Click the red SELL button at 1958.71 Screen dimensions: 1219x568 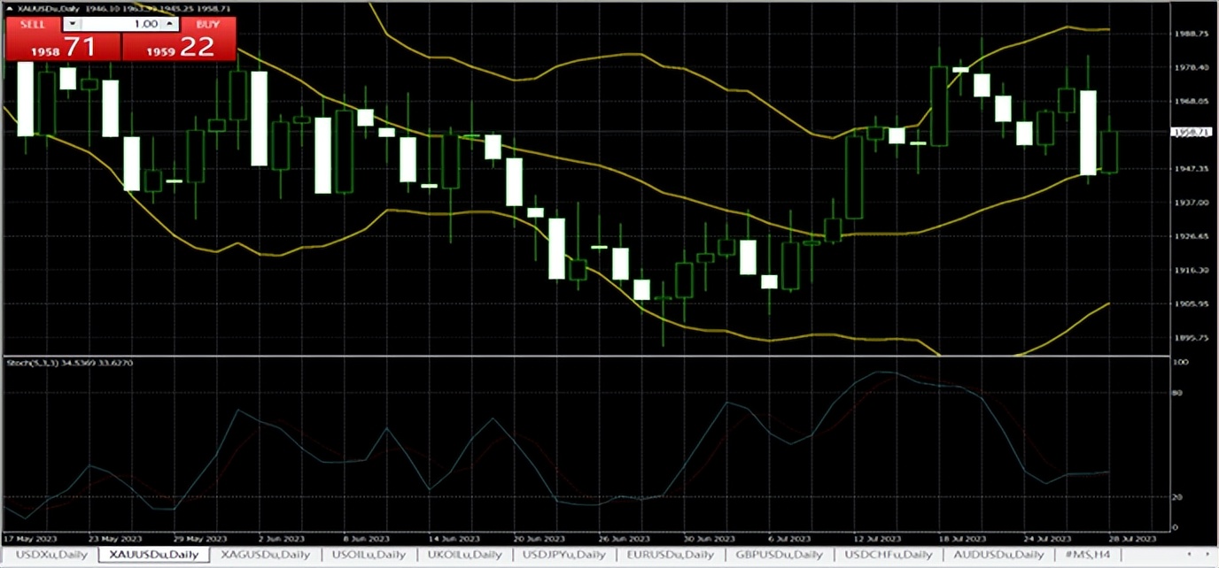point(63,40)
